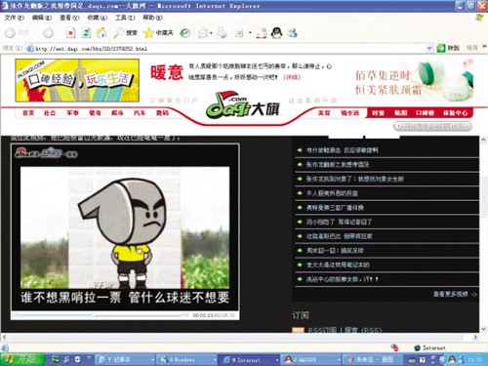Open the Search magnifier tool
Viewport: 488px width, 366px height.
118,33
